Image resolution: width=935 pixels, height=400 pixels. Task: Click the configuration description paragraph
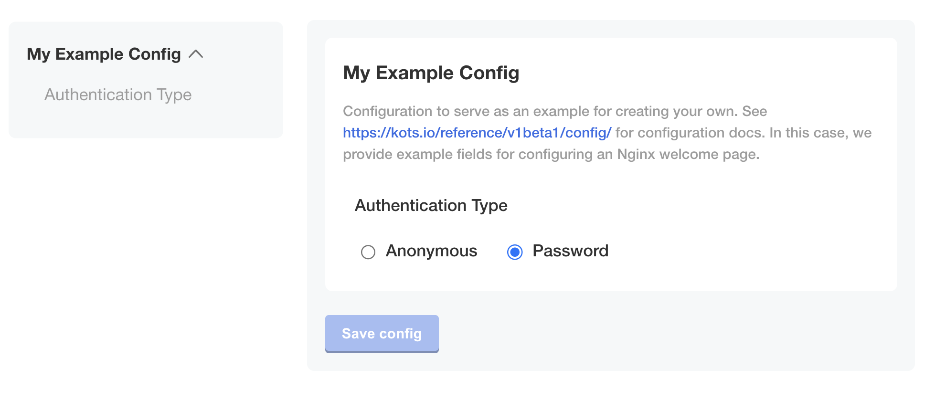click(x=606, y=132)
